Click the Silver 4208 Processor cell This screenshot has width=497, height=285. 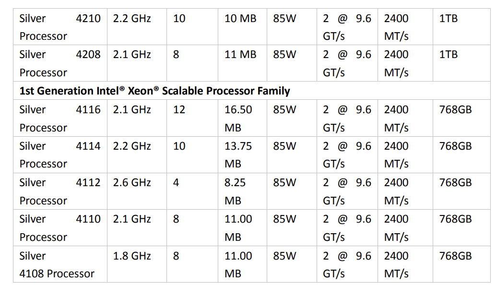tap(60, 63)
